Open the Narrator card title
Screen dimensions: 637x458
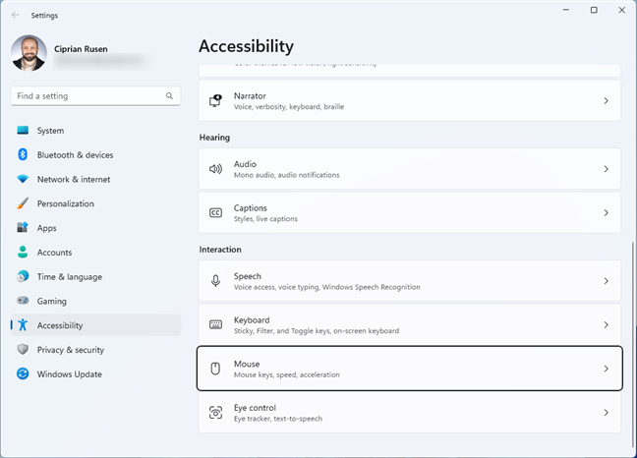[x=250, y=95]
